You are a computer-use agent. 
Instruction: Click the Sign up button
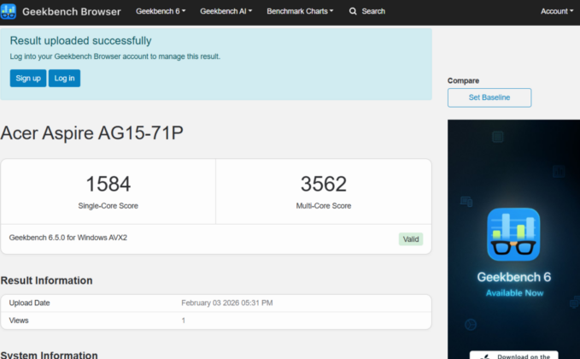coord(28,78)
